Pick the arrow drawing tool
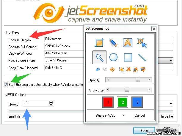 pyautogui.click(x=99, y=57)
